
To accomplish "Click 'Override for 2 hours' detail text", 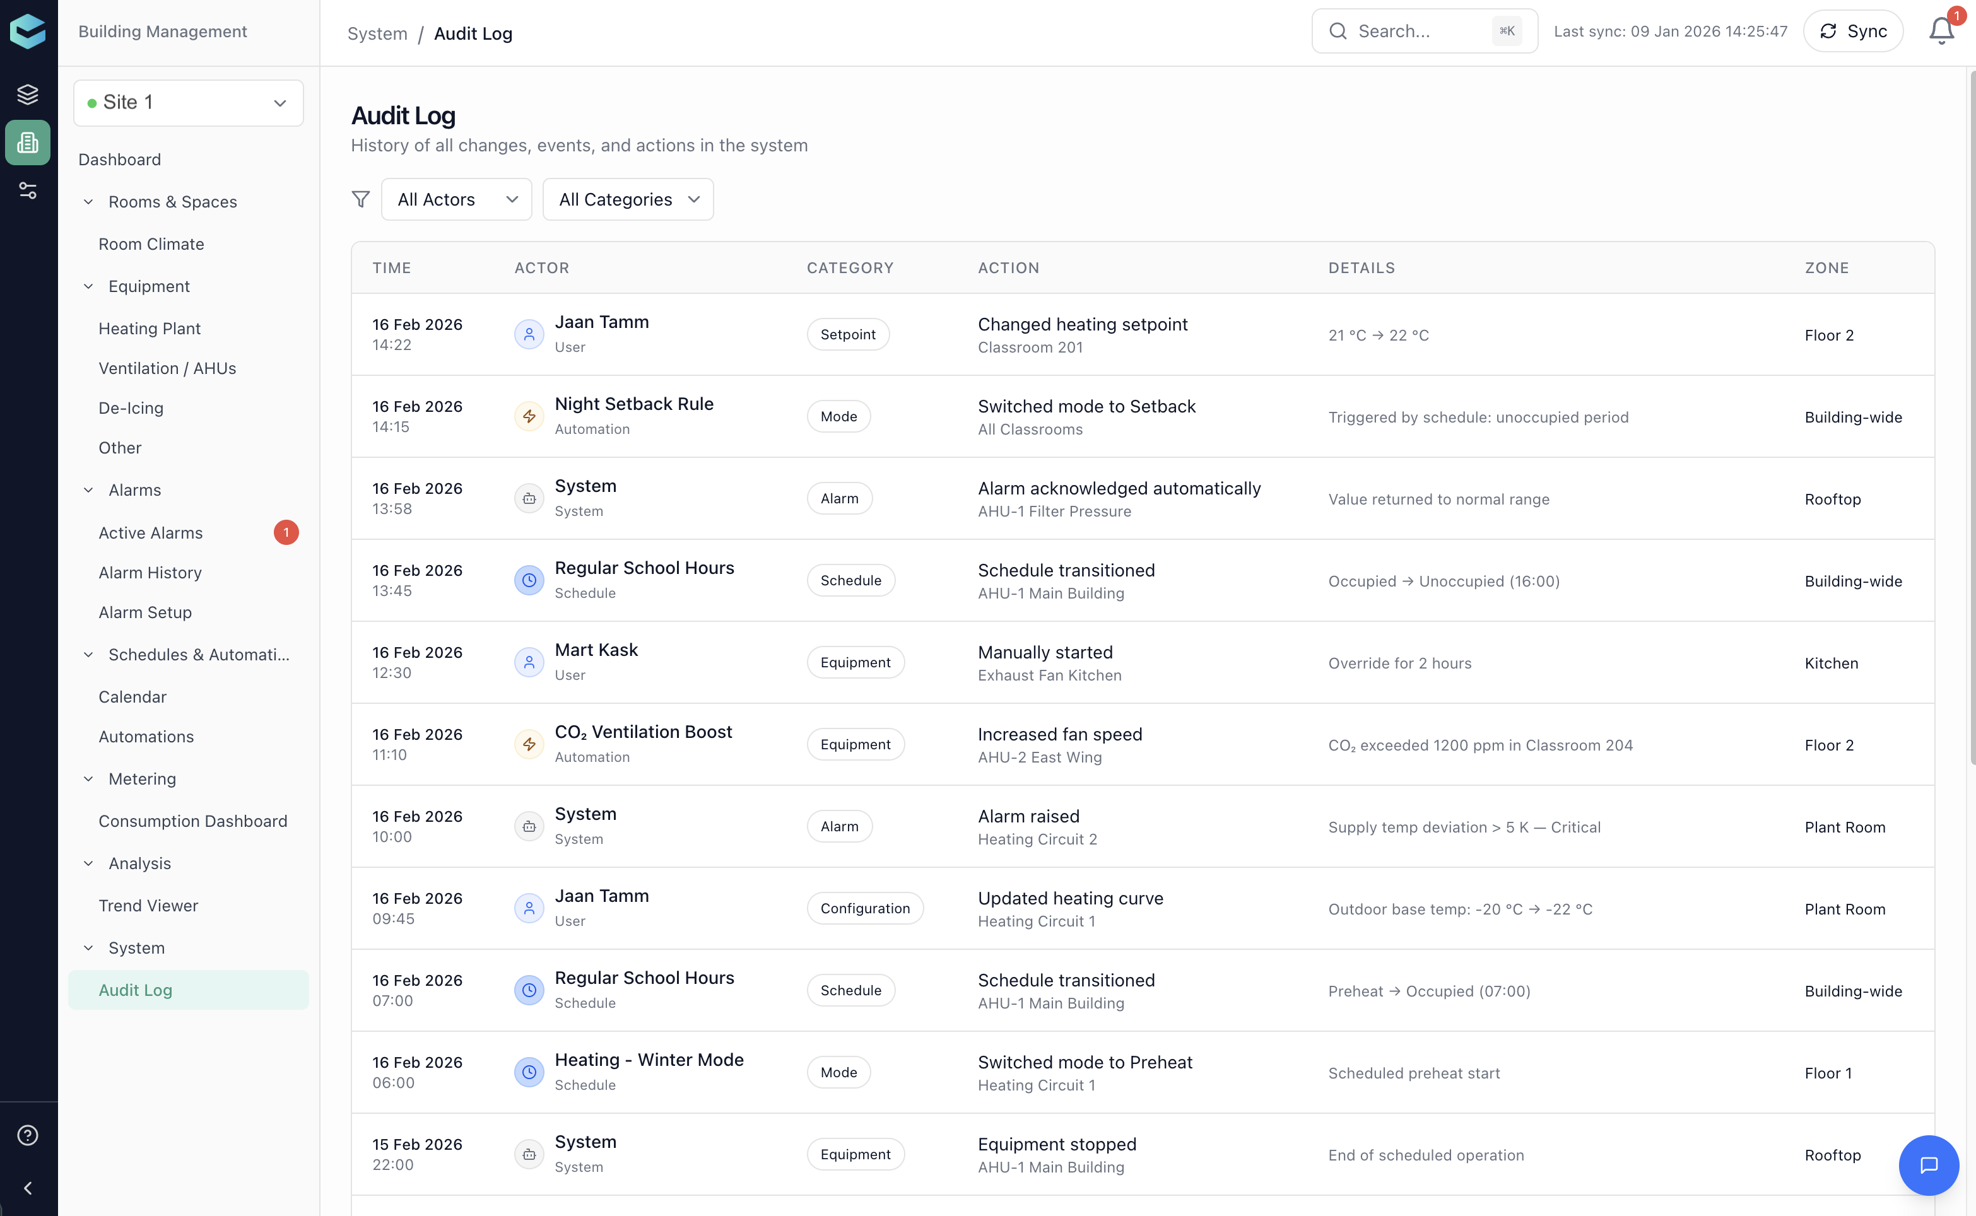I will (x=1399, y=663).
